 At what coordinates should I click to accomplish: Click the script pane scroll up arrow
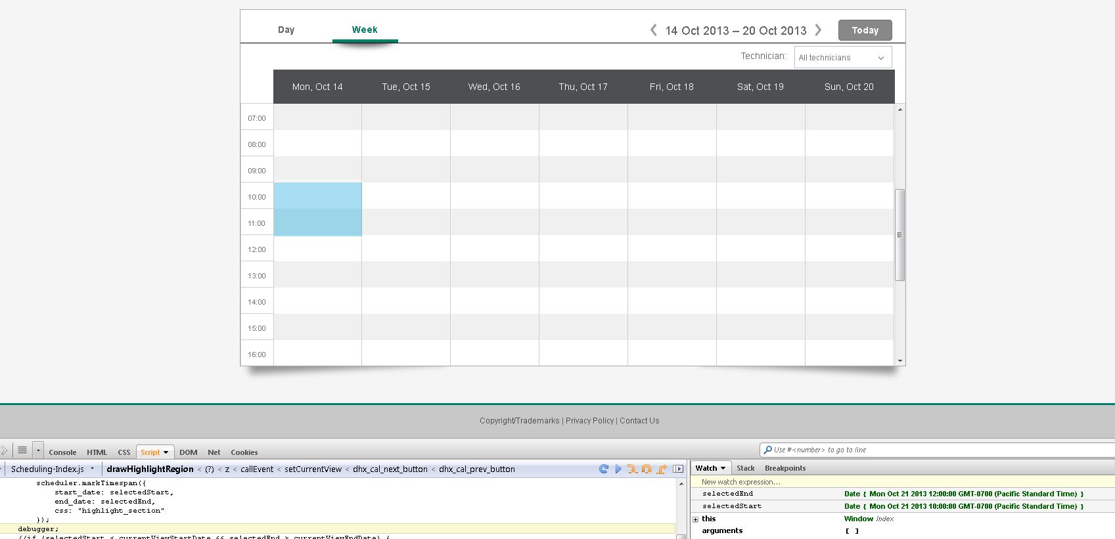click(681, 483)
